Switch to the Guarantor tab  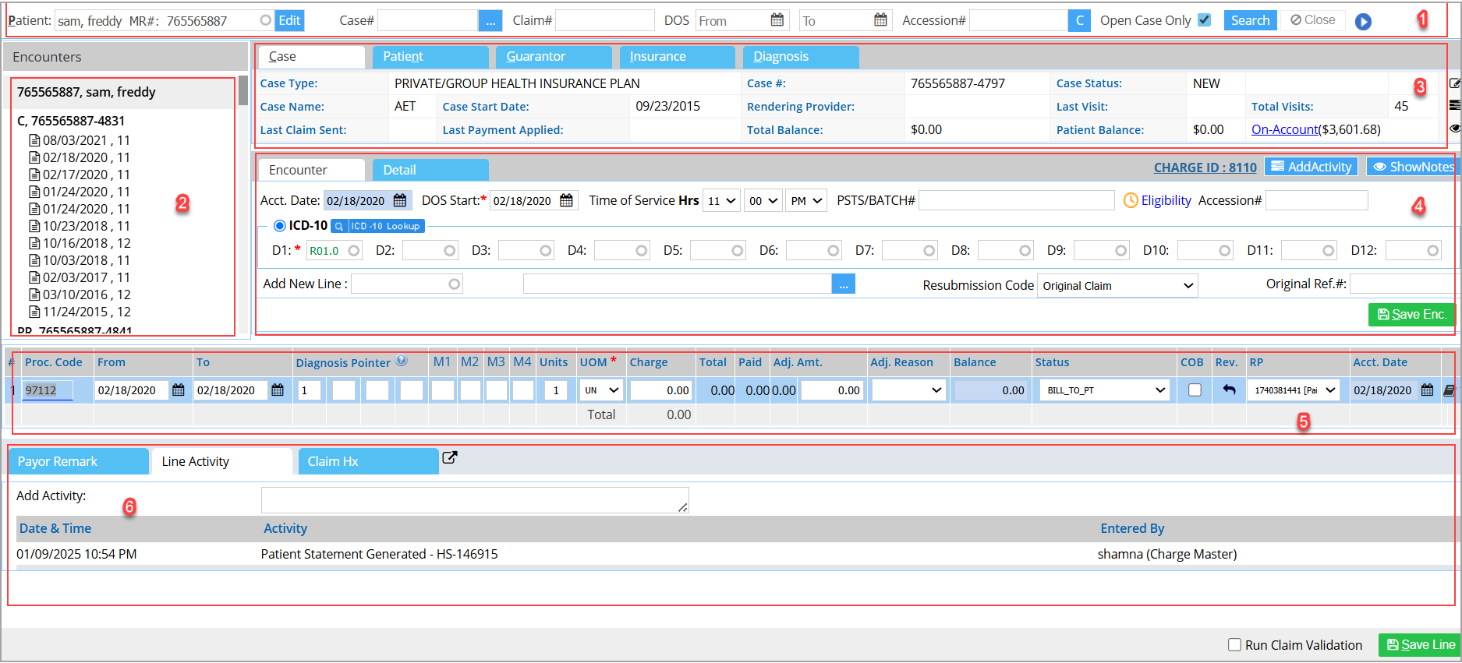point(554,57)
